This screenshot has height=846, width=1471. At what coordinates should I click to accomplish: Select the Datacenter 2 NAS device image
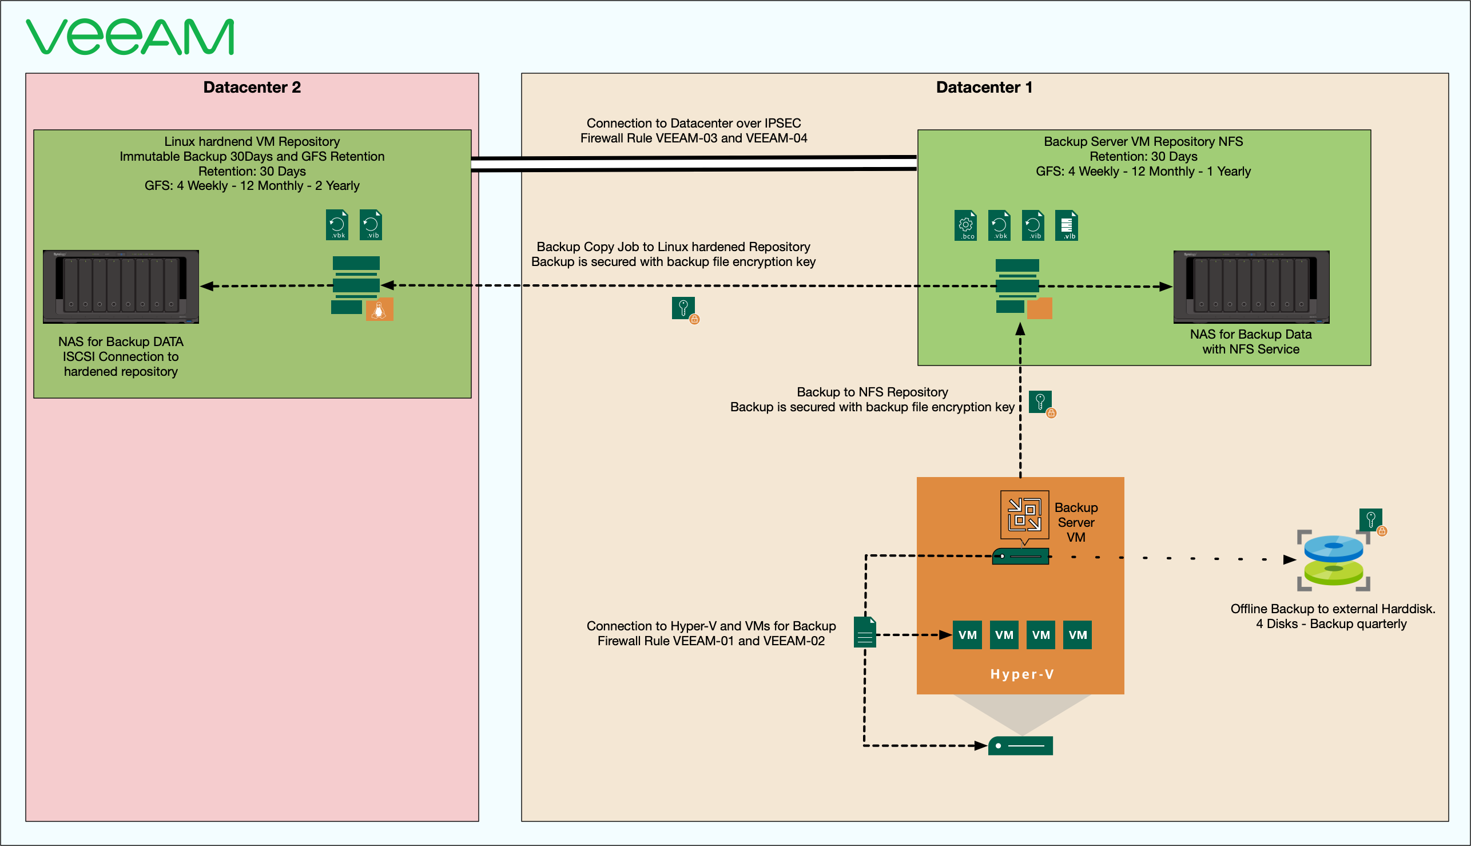click(121, 287)
